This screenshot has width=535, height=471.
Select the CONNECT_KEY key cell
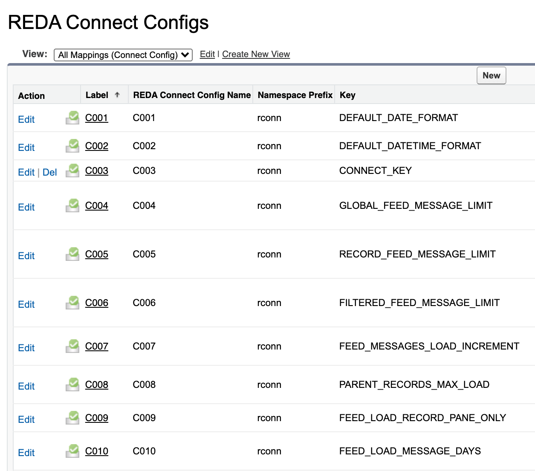pyautogui.click(x=376, y=170)
